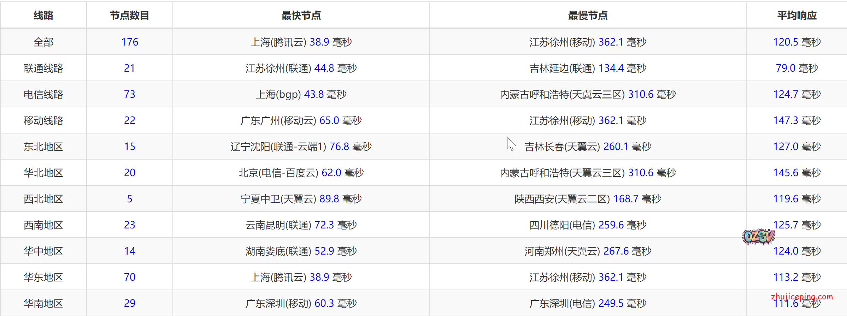
Task: Click the 线路 column header
Action: click(x=43, y=16)
